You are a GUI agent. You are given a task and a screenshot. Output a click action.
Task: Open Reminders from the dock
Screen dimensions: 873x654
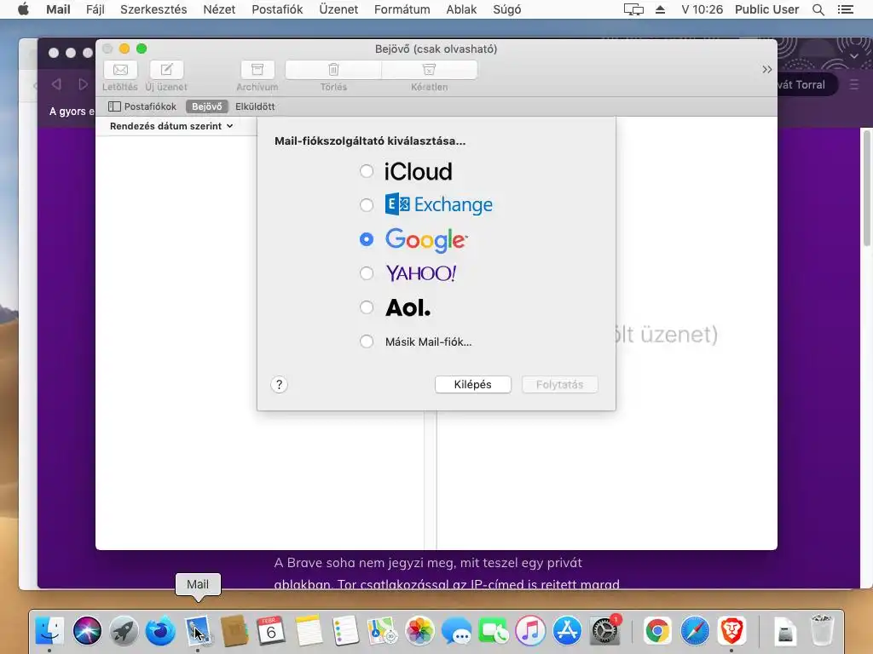pyautogui.click(x=345, y=631)
